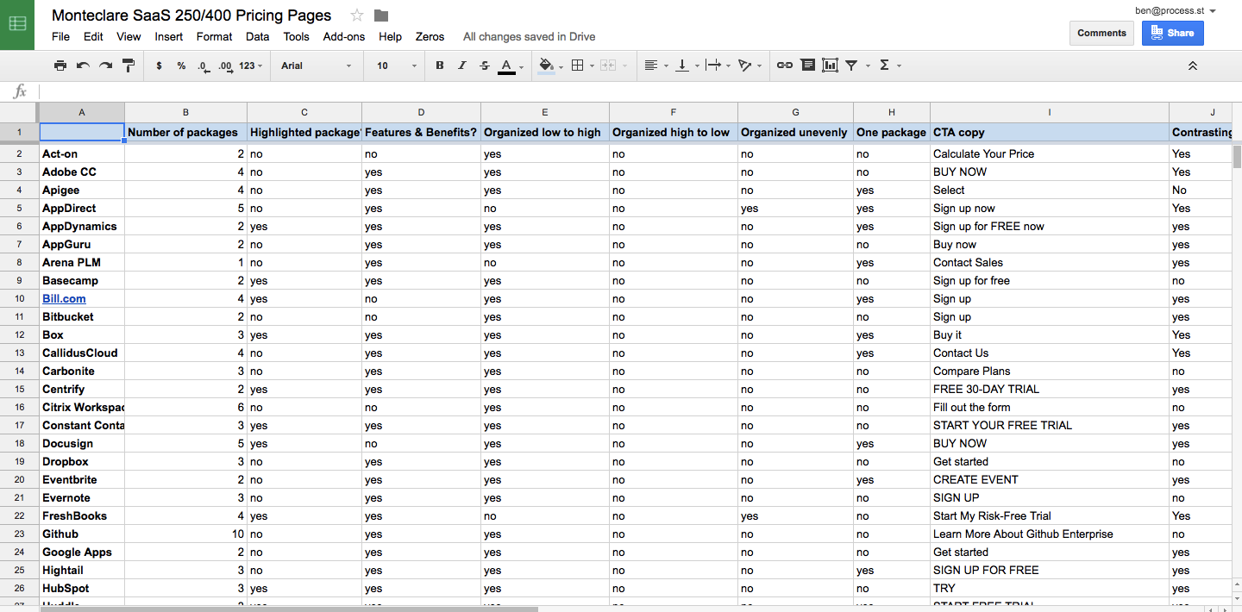Open more number formats dropdown
The image size is (1242, 612).
(x=251, y=66)
